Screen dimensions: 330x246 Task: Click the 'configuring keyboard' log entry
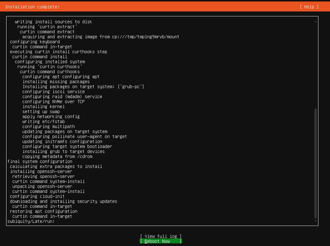point(35,42)
